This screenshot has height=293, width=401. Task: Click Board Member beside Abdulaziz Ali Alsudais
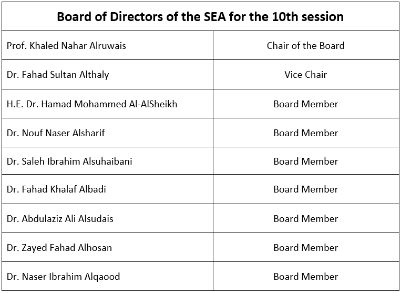tap(305, 218)
